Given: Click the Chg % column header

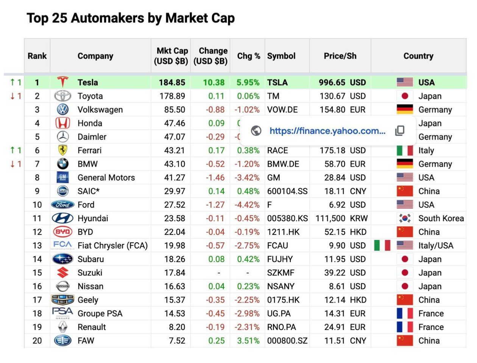Looking at the screenshot, I should pos(248,56).
